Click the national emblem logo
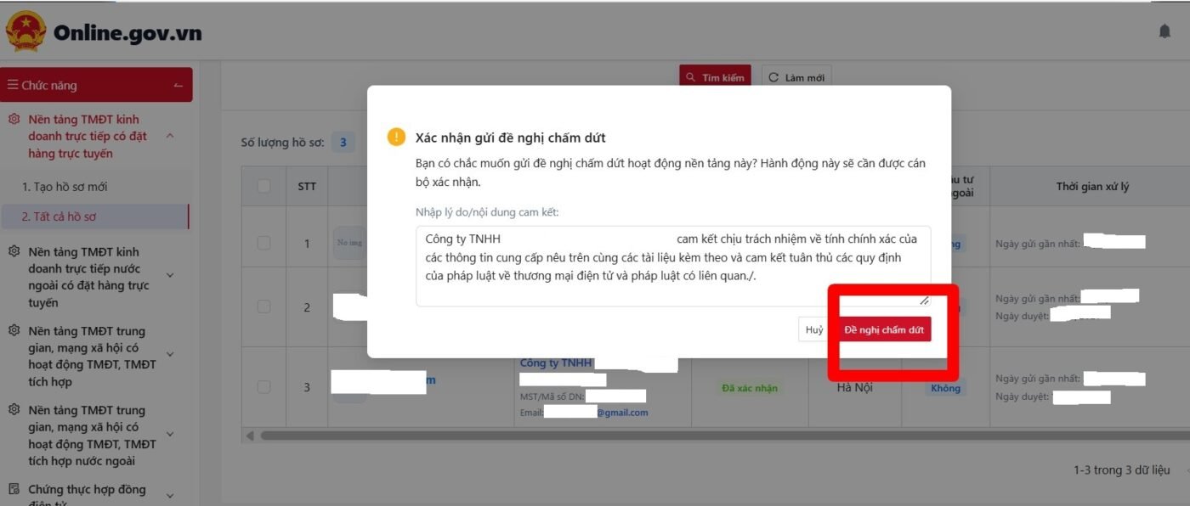This screenshot has height=506, width=1190. tap(26, 31)
